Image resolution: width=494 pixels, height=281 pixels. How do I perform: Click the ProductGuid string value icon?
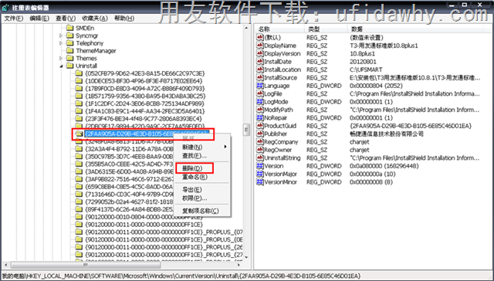(x=259, y=126)
